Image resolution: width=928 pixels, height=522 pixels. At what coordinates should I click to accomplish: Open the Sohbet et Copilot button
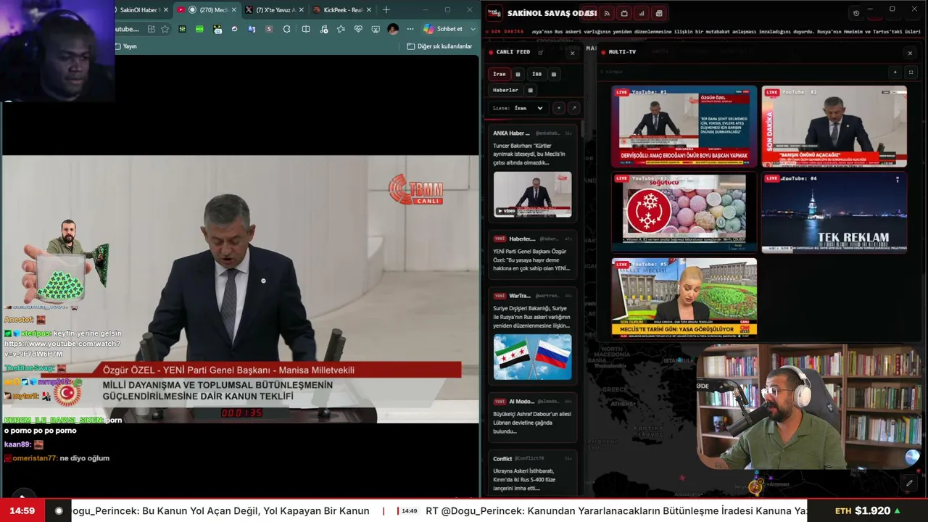[444, 29]
